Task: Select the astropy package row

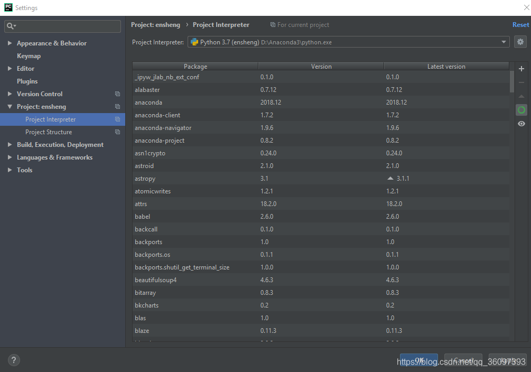Action: click(x=321, y=179)
